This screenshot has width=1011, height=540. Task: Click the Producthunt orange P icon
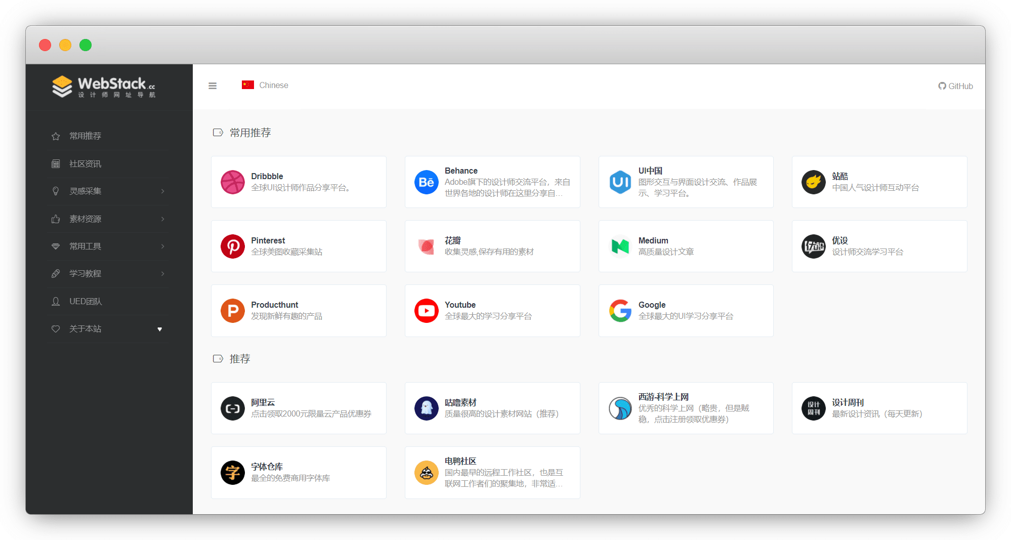(x=232, y=311)
